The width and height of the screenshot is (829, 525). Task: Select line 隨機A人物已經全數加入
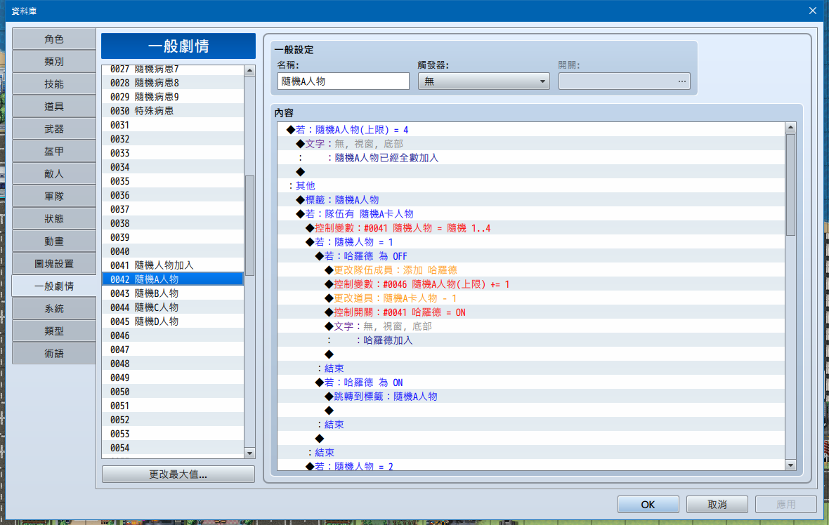pyautogui.click(x=531, y=158)
